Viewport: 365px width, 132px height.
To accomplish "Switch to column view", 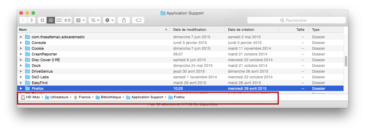I will (59, 20).
